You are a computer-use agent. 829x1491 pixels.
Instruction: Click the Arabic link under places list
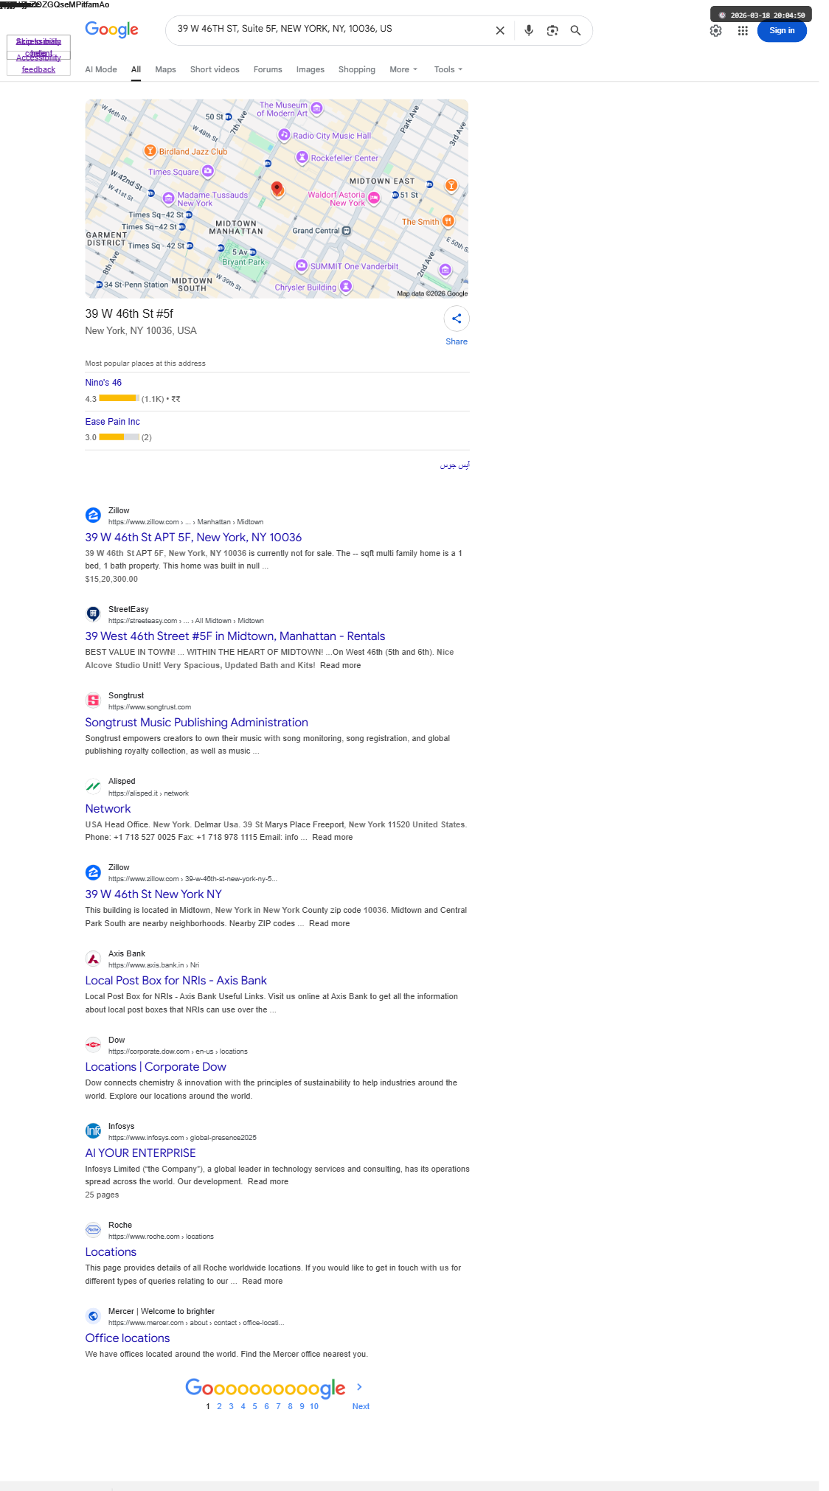pyautogui.click(x=454, y=465)
